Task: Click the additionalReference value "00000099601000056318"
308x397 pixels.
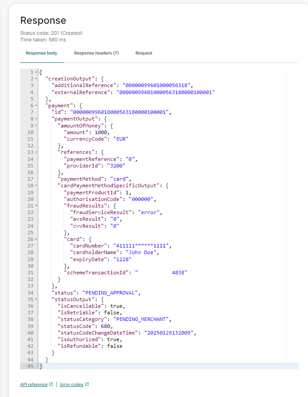Action: coord(156,85)
